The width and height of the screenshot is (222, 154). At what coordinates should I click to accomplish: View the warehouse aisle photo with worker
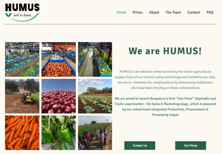click(x=95, y=59)
